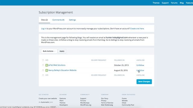Click the October 25, 2013 date cell
The width and height of the screenshot is (193, 108).
click(121, 65)
